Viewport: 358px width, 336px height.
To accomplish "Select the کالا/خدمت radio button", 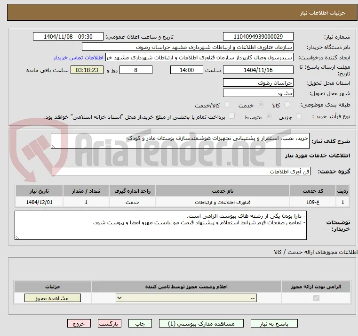I will tap(227, 105).
